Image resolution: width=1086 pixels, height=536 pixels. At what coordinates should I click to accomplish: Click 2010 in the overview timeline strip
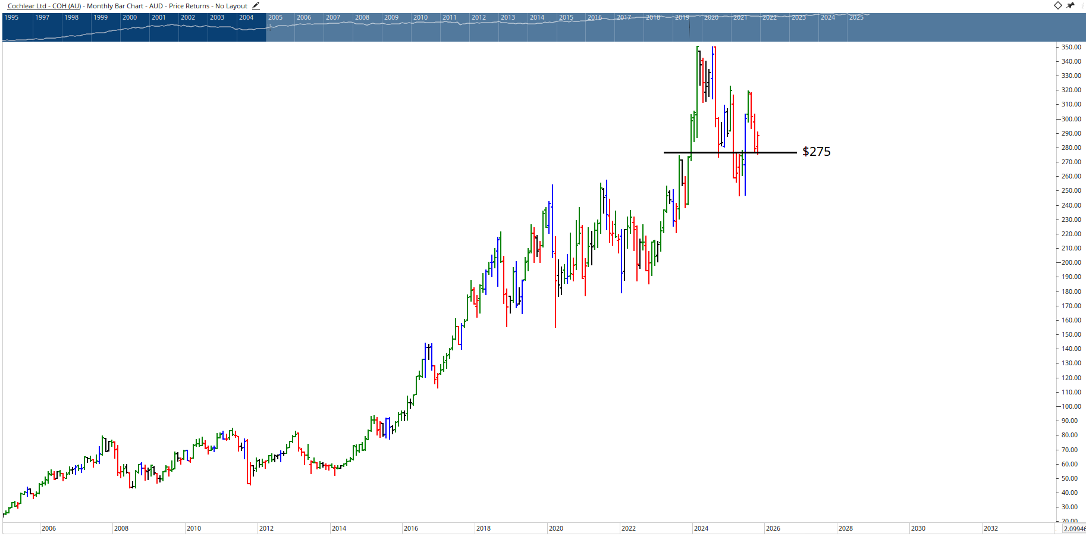coord(420,17)
